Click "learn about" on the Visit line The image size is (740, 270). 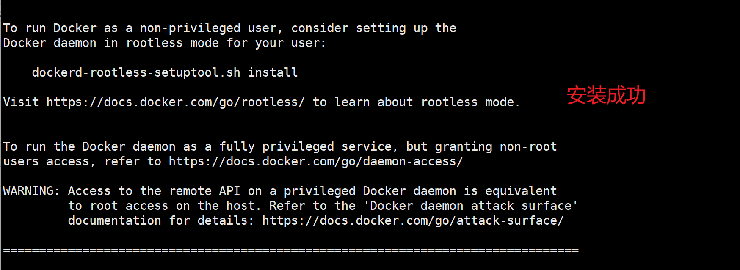pyautogui.click(x=373, y=102)
